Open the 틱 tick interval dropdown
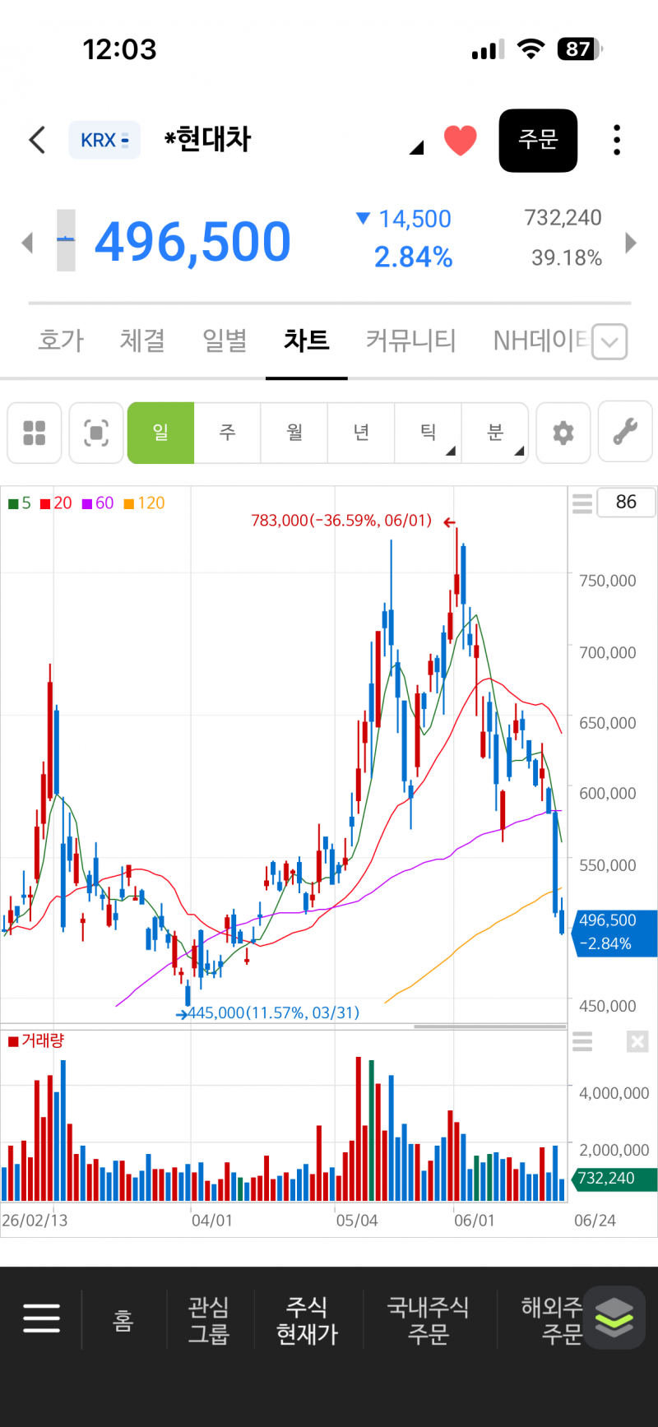The height and width of the screenshot is (1427, 658). coord(429,433)
